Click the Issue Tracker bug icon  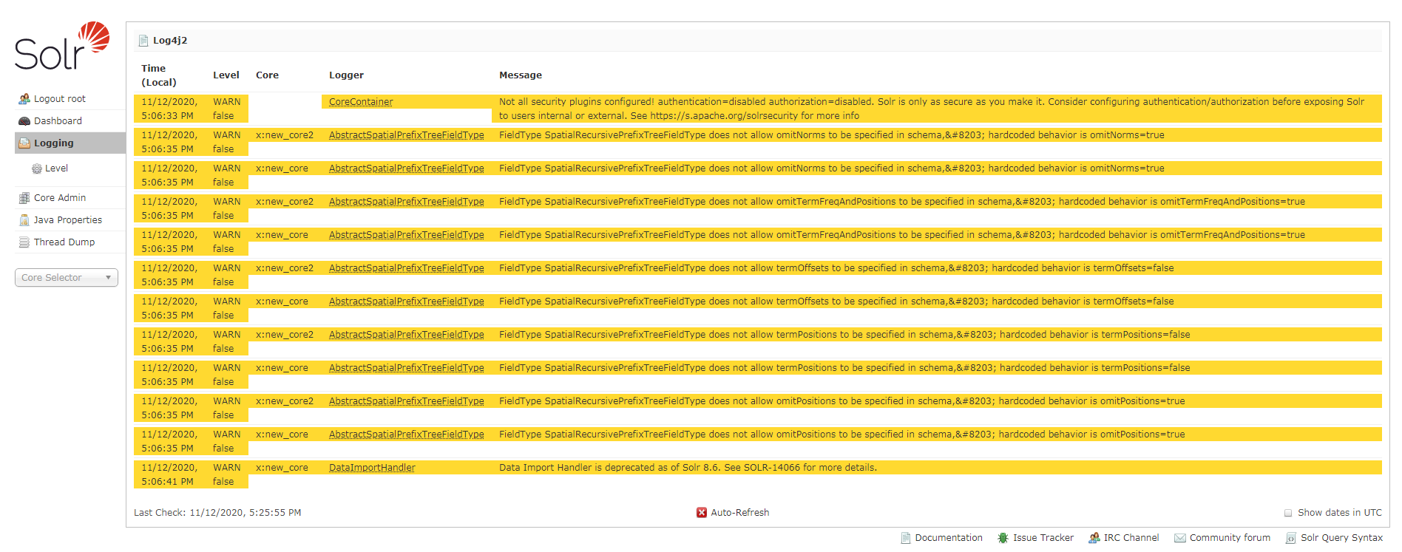pyautogui.click(x=1003, y=538)
